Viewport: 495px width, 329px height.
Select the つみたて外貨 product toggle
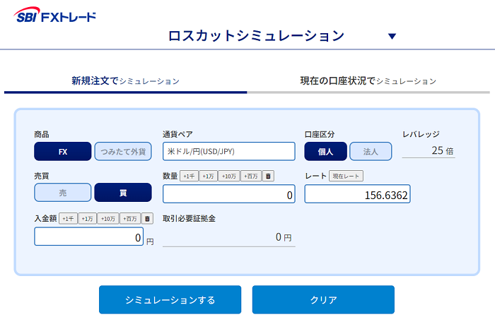(123, 152)
